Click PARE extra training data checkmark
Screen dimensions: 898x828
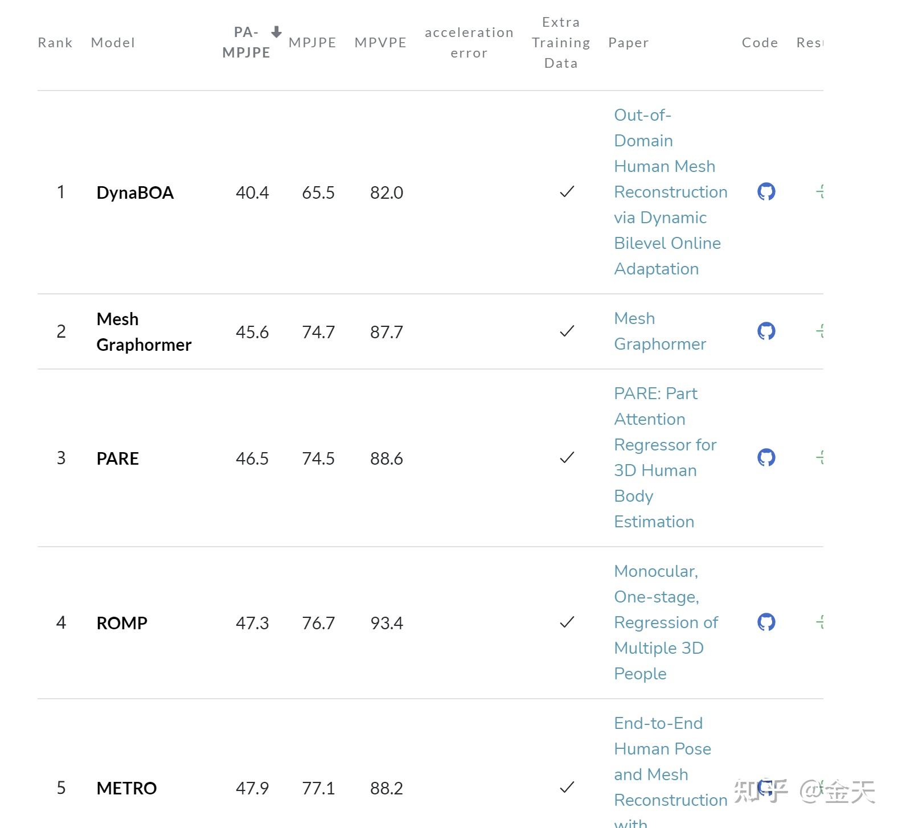tap(567, 458)
